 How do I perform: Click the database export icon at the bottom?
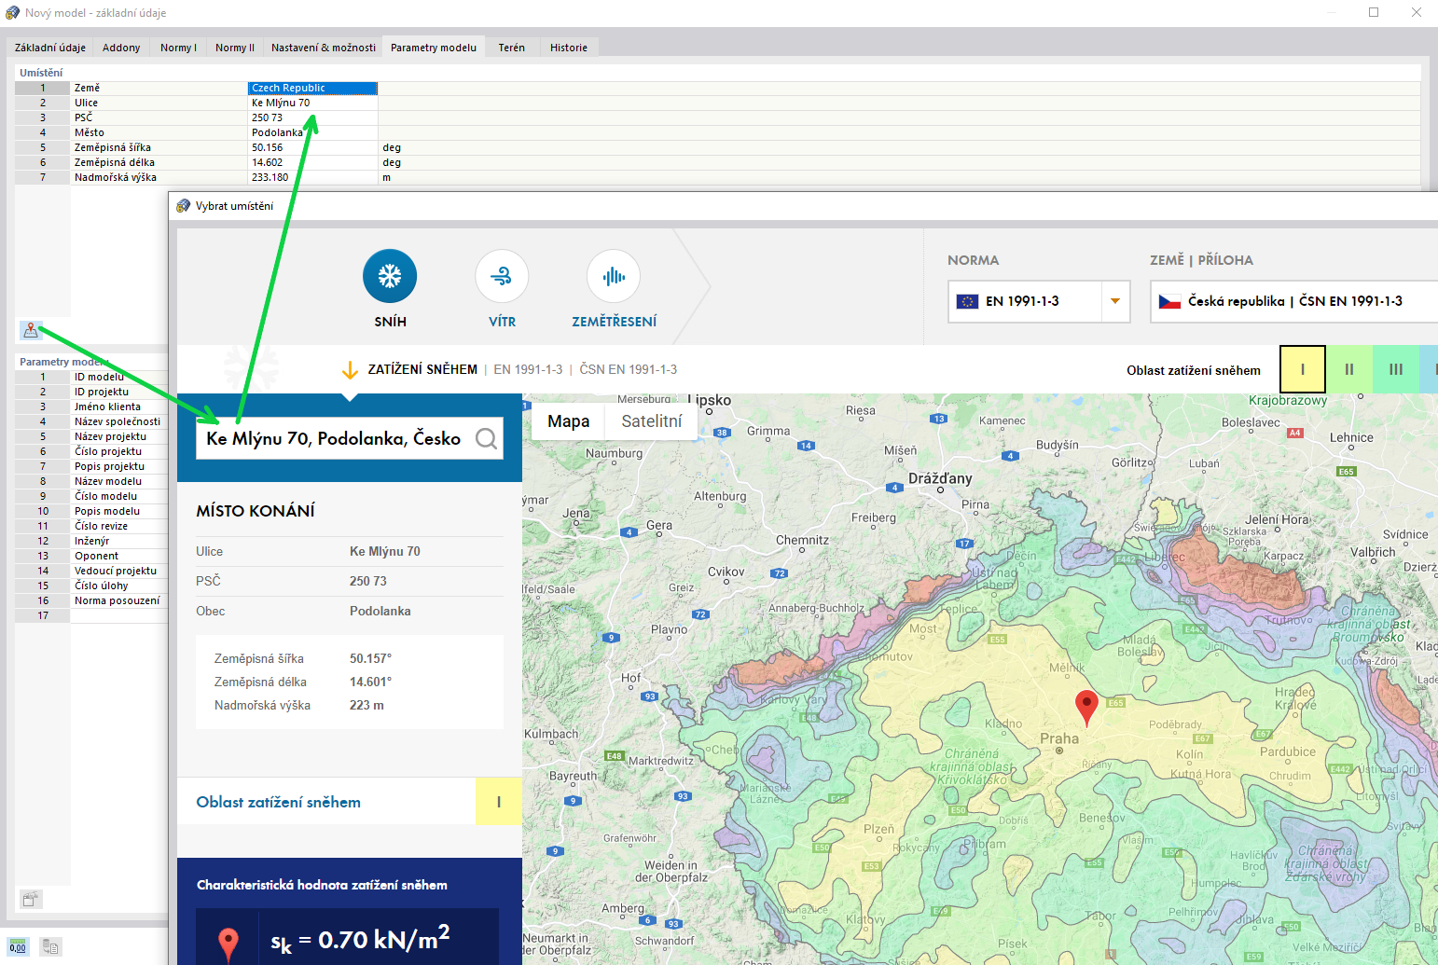(x=50, y=947)
